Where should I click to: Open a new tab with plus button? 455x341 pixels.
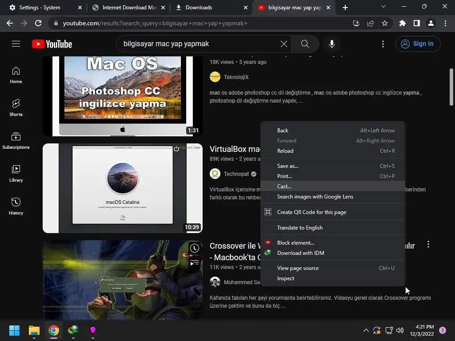tap(345, 8)
